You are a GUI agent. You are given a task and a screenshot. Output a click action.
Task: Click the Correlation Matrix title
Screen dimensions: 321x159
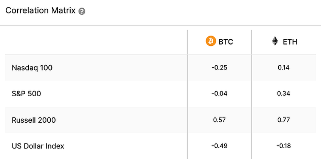[x=40, y=11]
